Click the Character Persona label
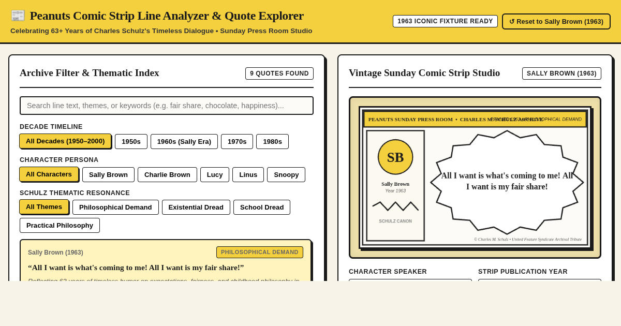 tap(59, 160)
